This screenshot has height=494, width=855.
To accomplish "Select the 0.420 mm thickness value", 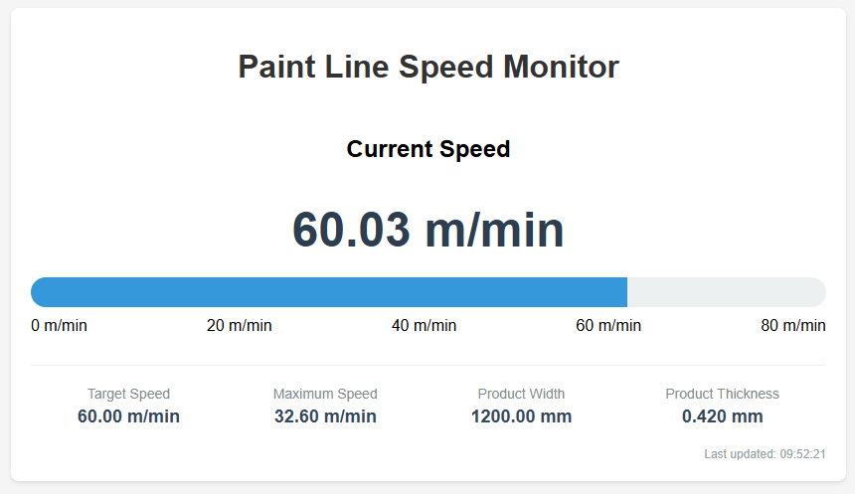I will (722, 416).
